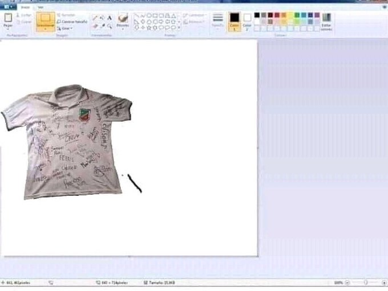
Task: Click Cambiar tamaño (resize) button
Action: (x=72, y=22)
